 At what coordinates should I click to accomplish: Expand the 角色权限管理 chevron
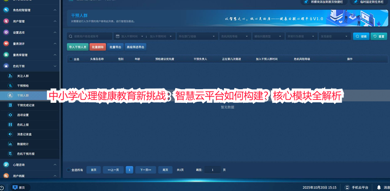click(x=55, y=10)
